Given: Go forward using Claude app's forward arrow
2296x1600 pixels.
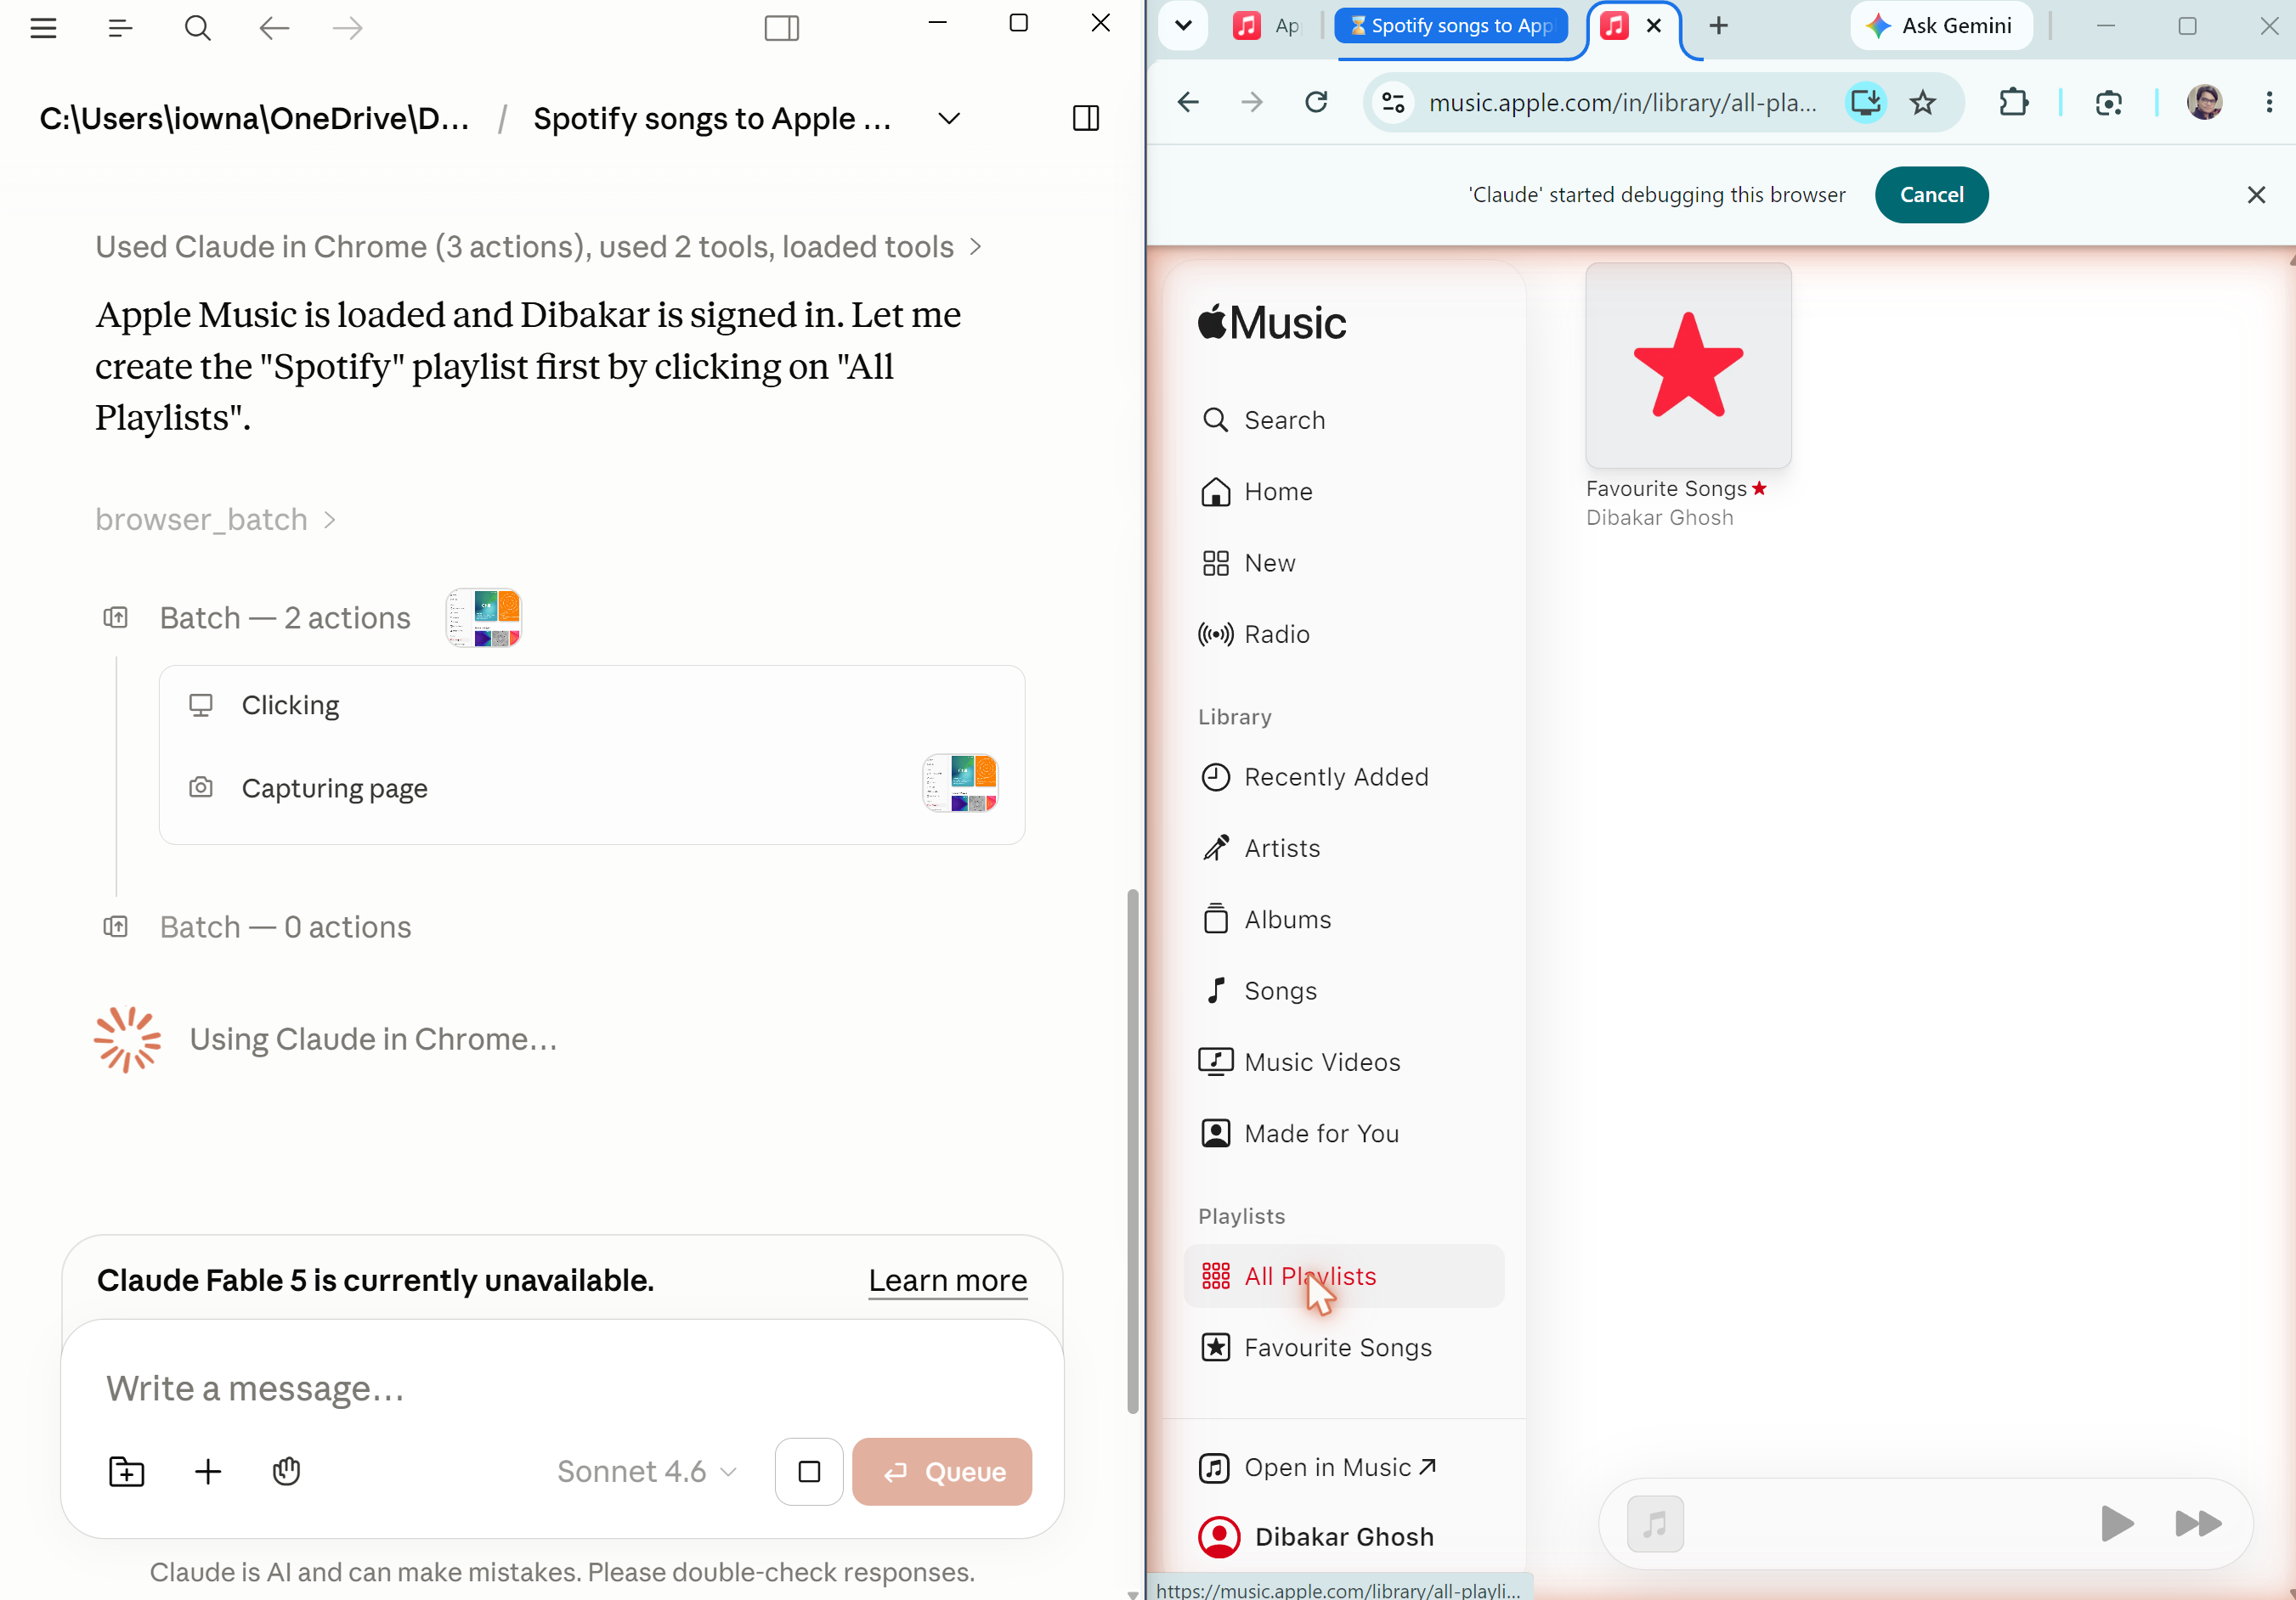Looking at the screenshot, I should (x=348, y=27).
